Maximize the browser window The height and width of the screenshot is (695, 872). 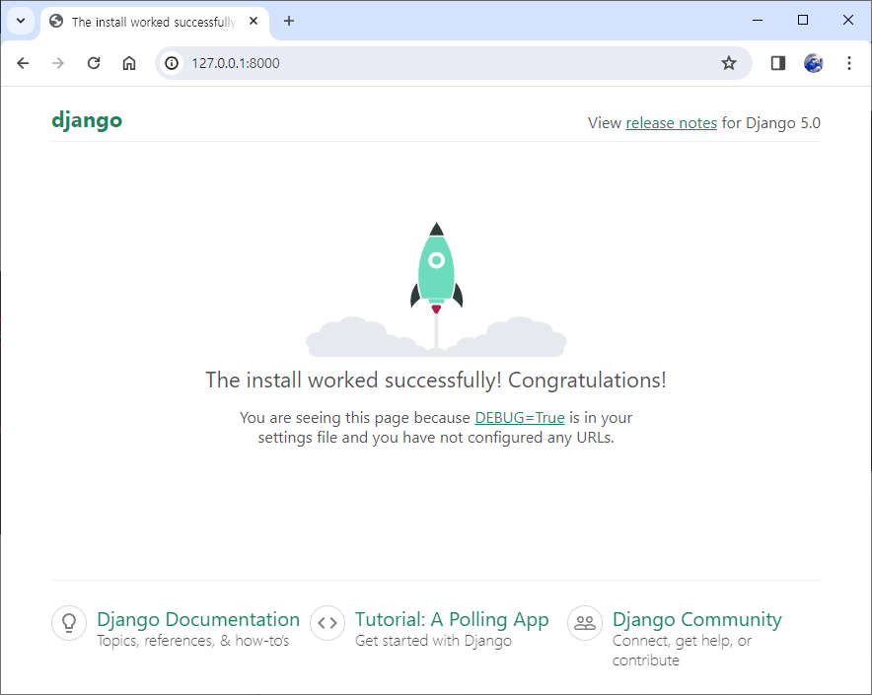[x=803, y=20]
